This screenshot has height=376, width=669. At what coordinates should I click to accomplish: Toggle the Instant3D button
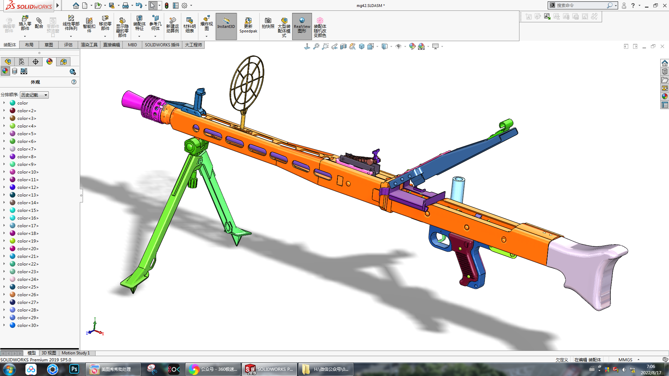tap(226, 26)
